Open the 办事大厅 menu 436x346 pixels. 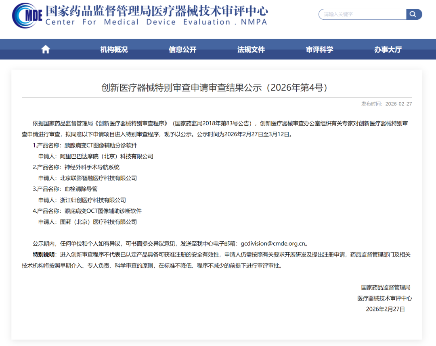[388, 50]
